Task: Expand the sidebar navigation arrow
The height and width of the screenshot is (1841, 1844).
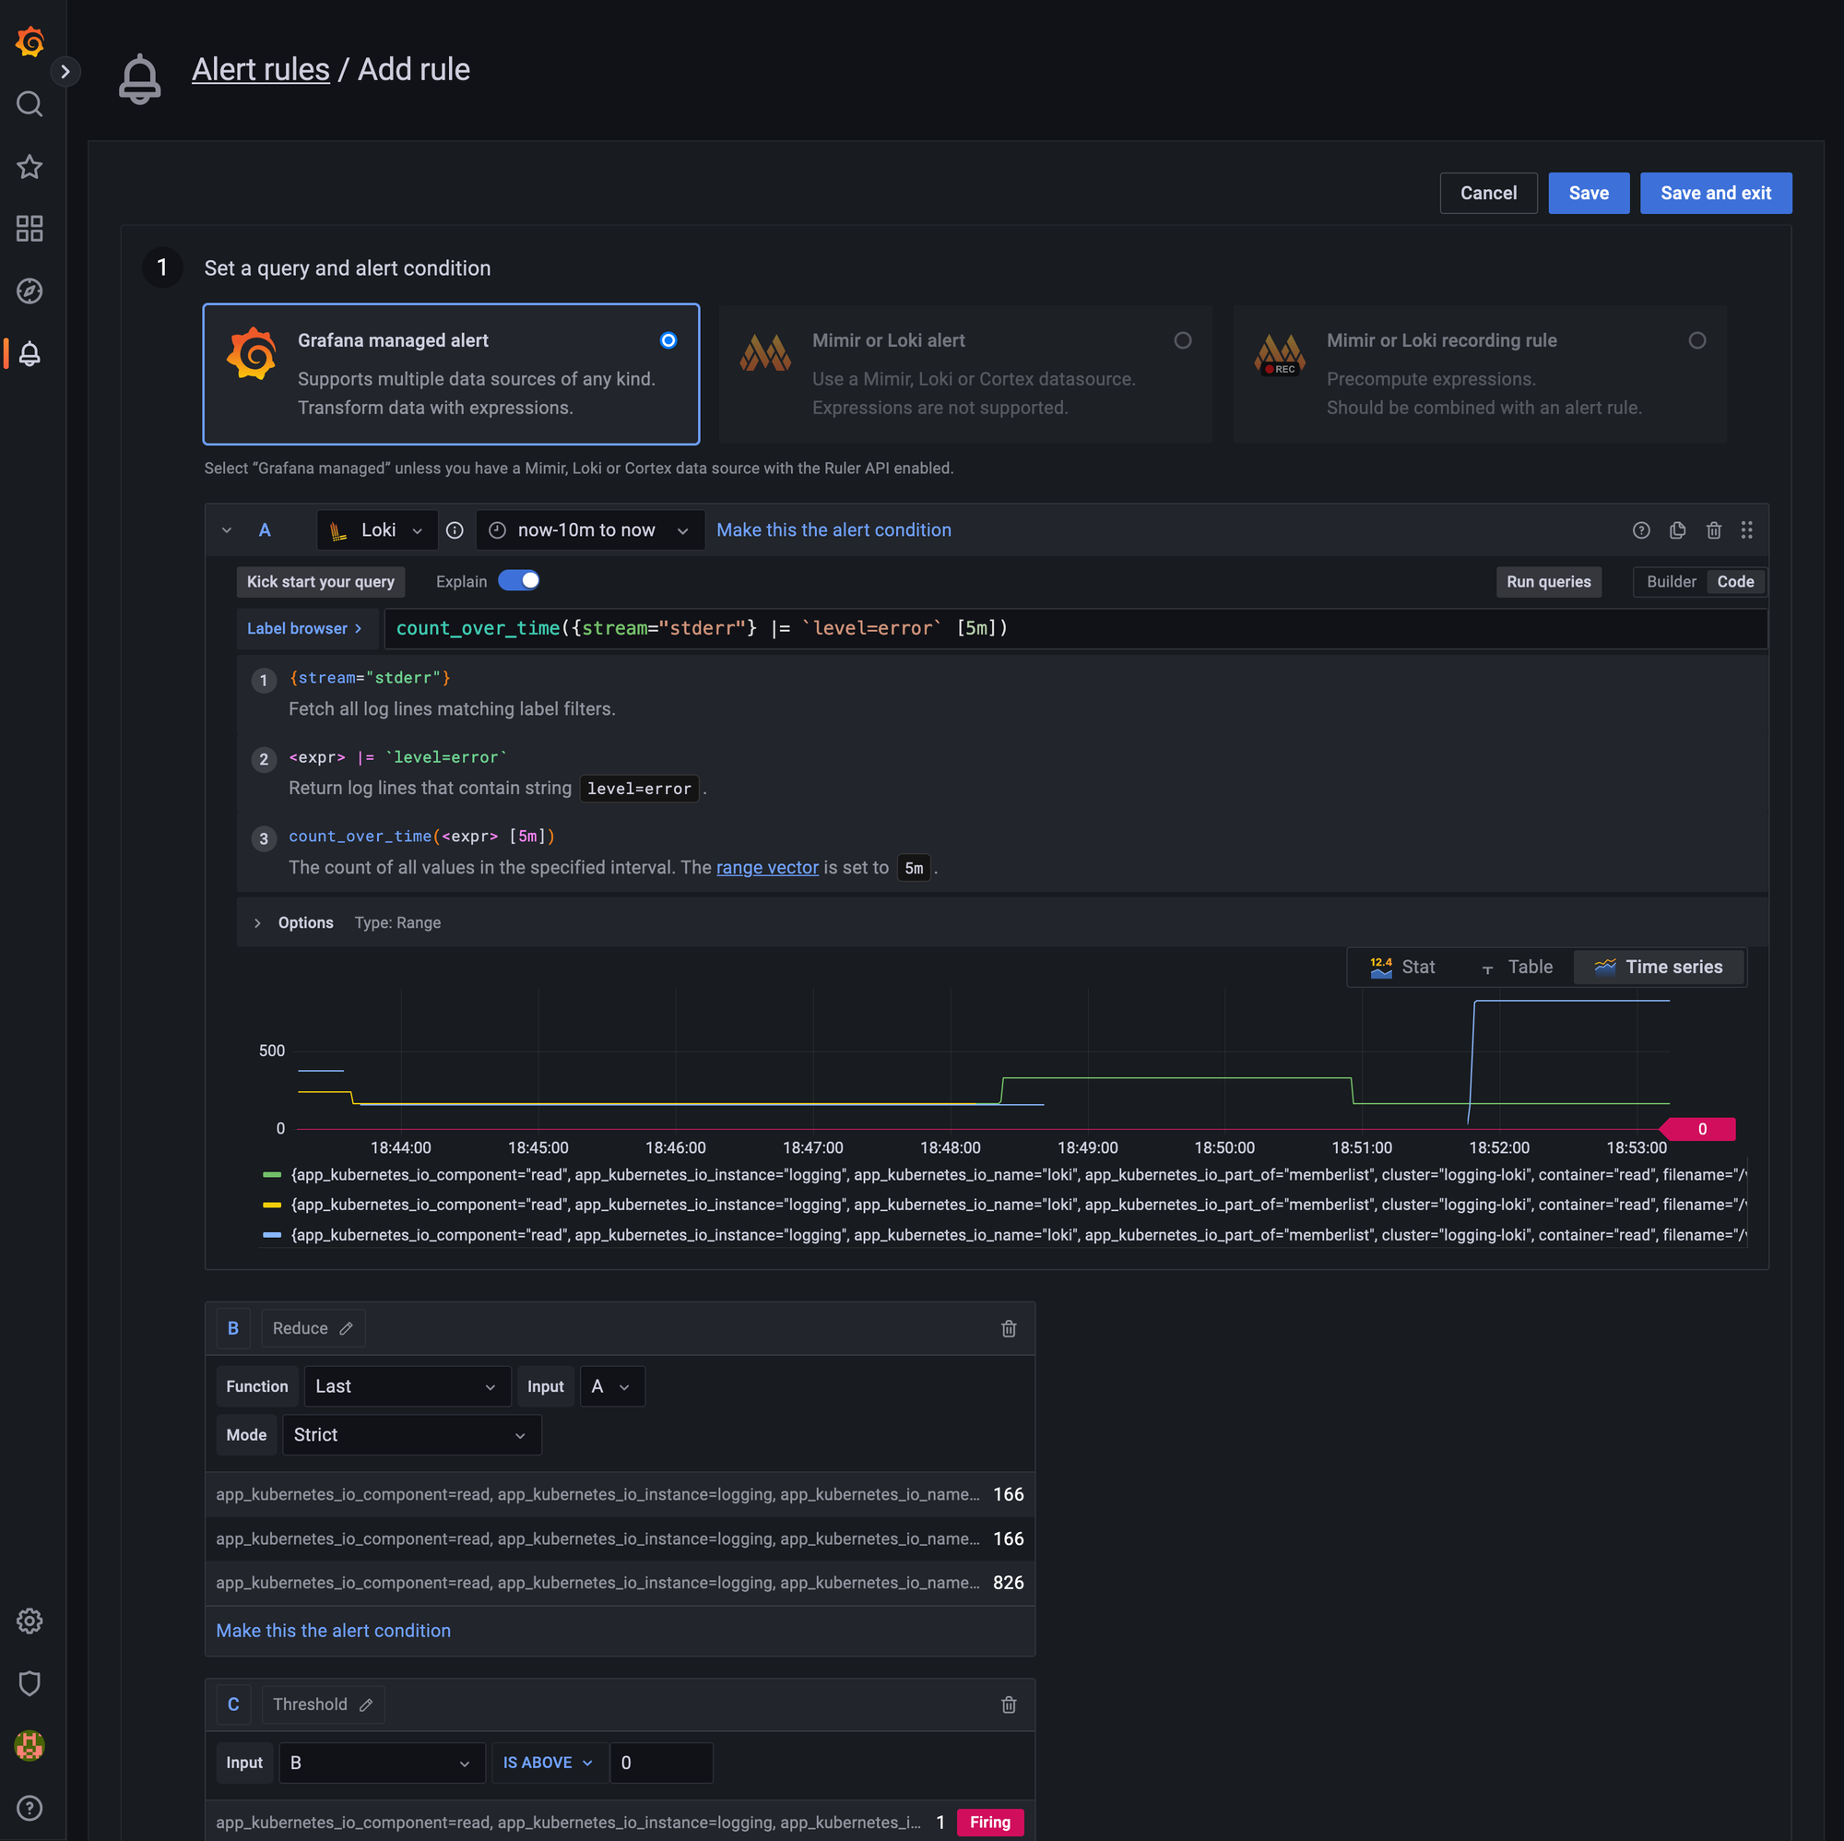Action: point(65,72)
